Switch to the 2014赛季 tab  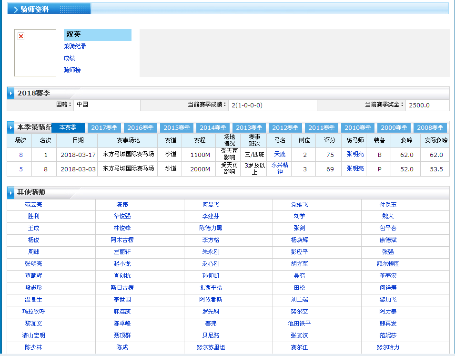(213, 128)
